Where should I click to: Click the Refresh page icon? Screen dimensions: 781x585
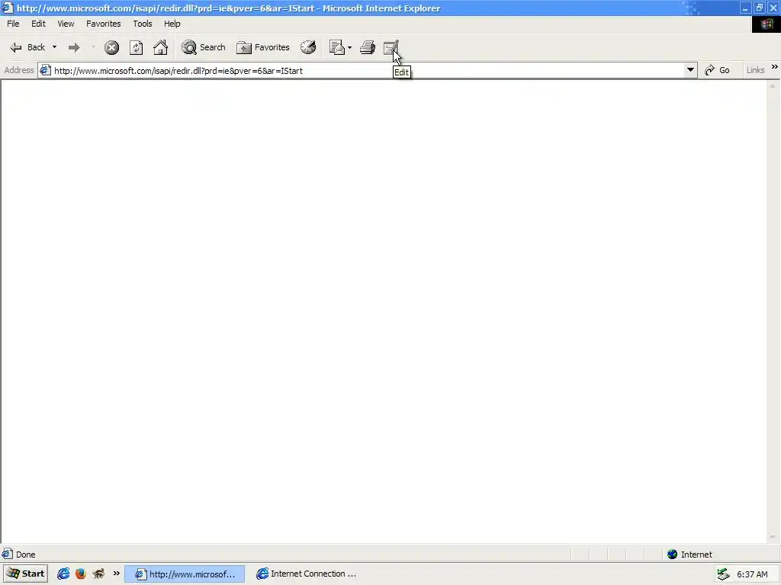(x=136, y=47)
